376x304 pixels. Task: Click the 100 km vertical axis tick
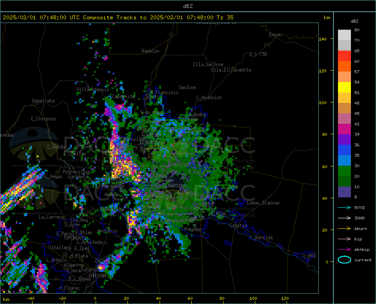(323, 102)
